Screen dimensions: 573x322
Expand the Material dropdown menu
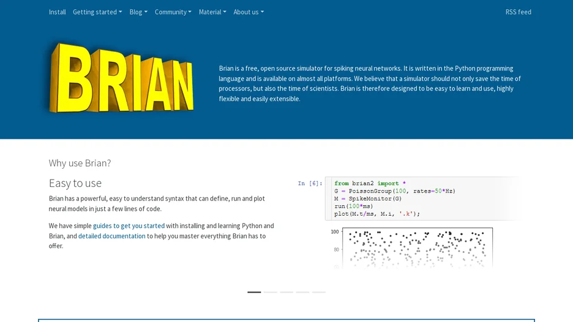click(212, 12)
